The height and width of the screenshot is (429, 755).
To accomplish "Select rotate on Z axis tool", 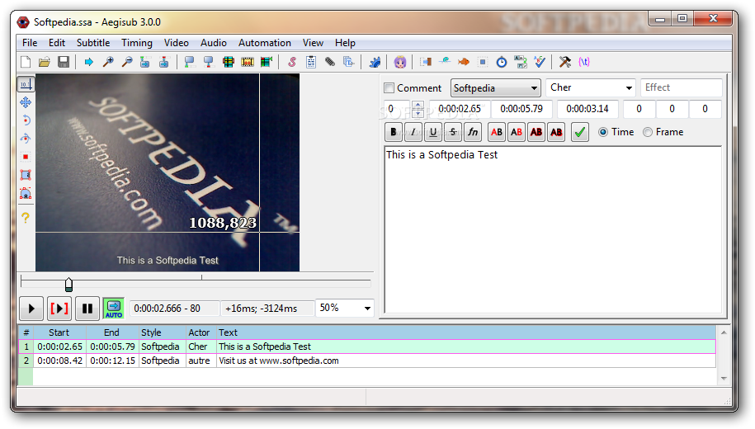I will (26, 120).
